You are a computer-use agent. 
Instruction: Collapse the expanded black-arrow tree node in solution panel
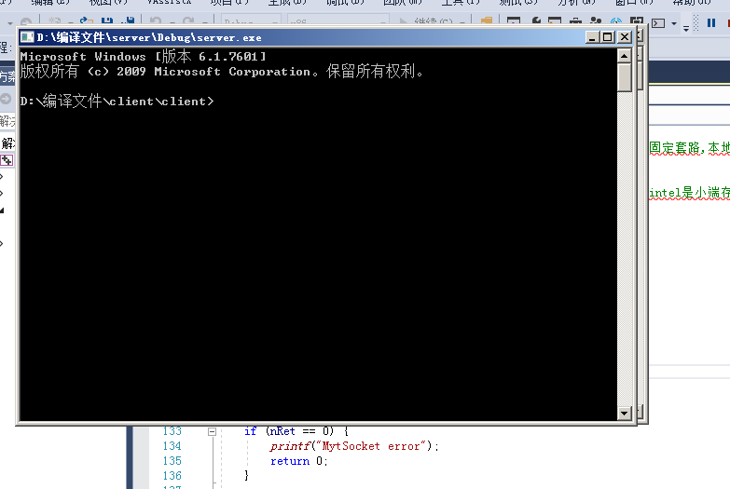click(x=2, y=211)
